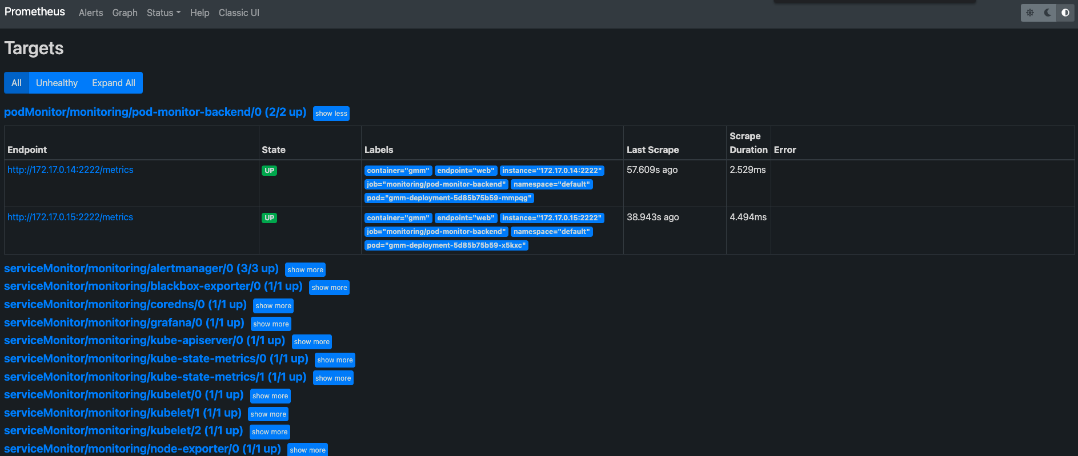The image size is (1078, 456).
Task: Go to the Graph page
Action: pyautogui.click(x=125, y=13)
